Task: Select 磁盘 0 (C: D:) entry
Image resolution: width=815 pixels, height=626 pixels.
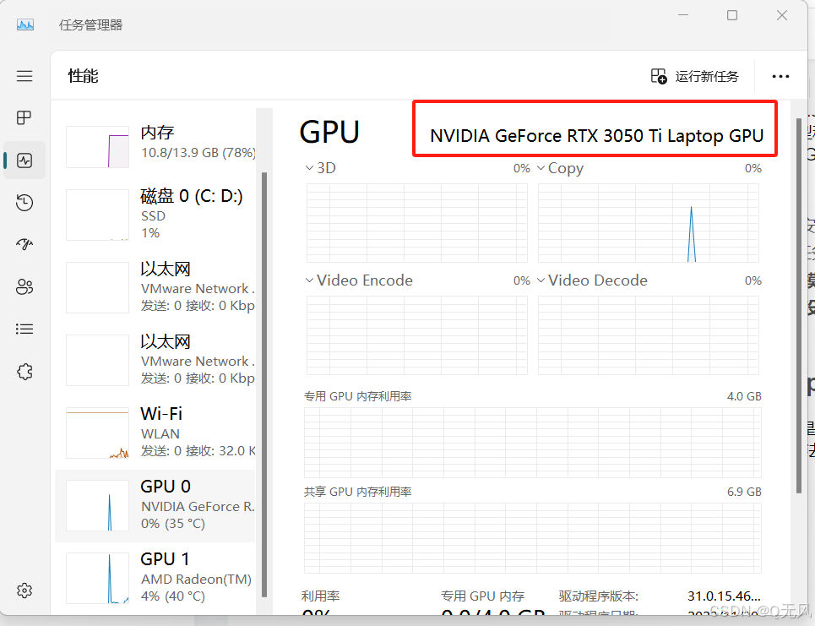Action: point(155,215)
